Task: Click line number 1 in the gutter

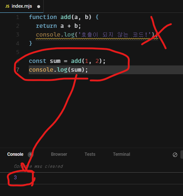Action: 18,17
